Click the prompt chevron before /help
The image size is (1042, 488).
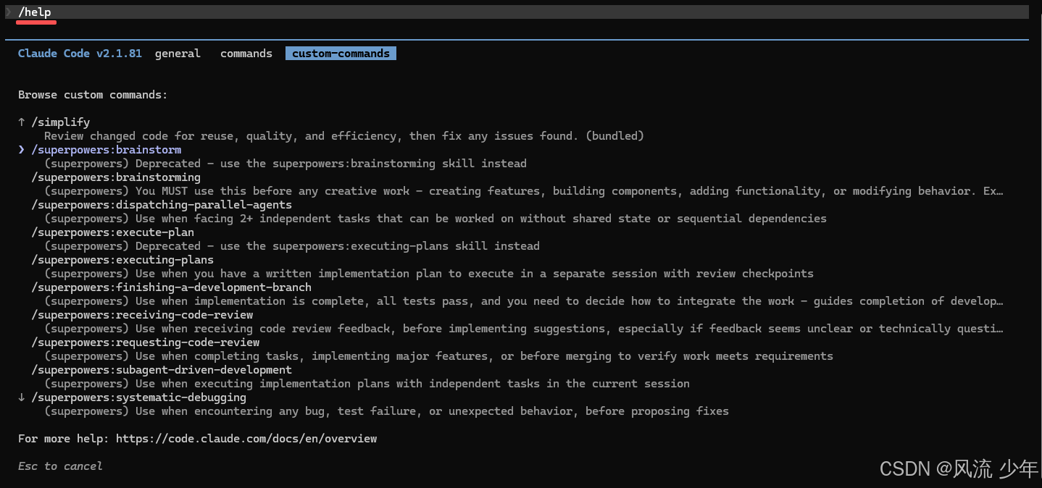click(x=9, y=12)
